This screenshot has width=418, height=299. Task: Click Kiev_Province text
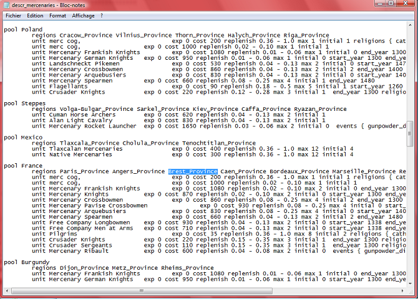(216, 109)
